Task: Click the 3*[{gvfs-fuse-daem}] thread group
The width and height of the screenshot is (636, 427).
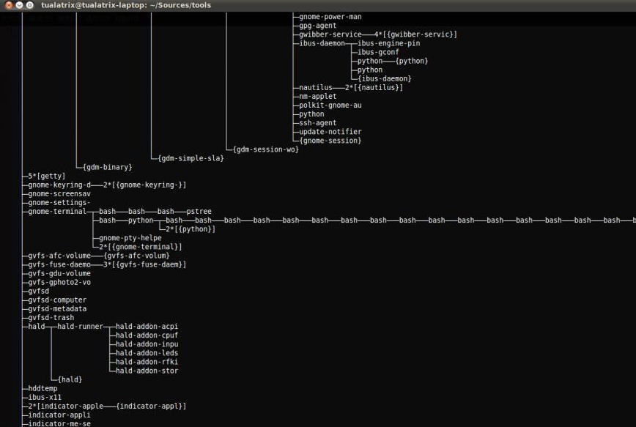Action: [145, 265]
